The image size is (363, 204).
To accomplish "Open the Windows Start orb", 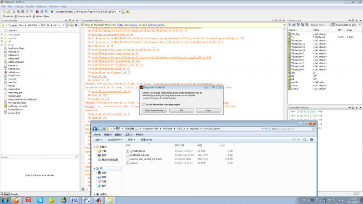I will pyautogui.click(x=5, y=199).
